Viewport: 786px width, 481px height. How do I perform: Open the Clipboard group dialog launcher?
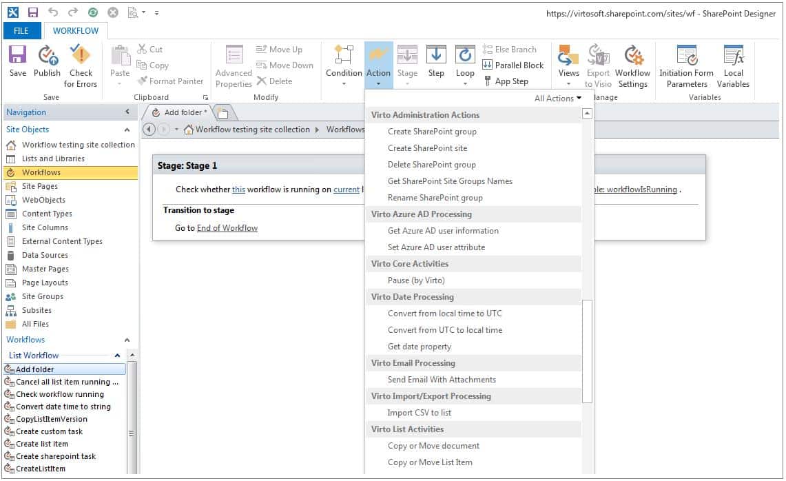205,97
